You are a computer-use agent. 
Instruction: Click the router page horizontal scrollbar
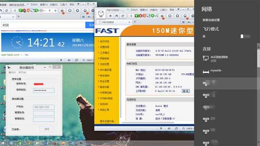click(148, 122)
